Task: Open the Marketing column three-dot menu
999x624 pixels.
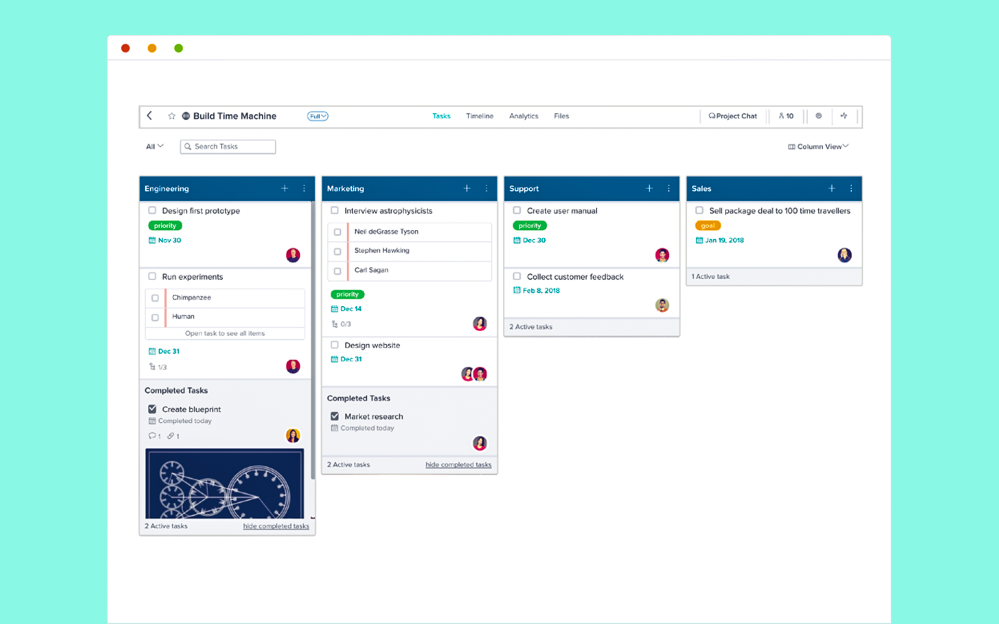Action: point(486,188)
